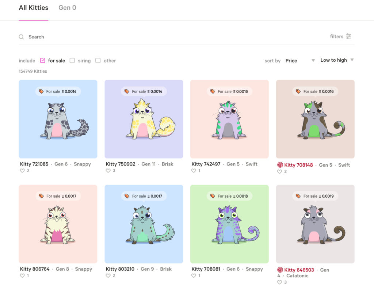Click the search magnifier icon
Image resolution: width=374 pixels, height=285 pixels.
pyautogui.click(x=21, y=37)
